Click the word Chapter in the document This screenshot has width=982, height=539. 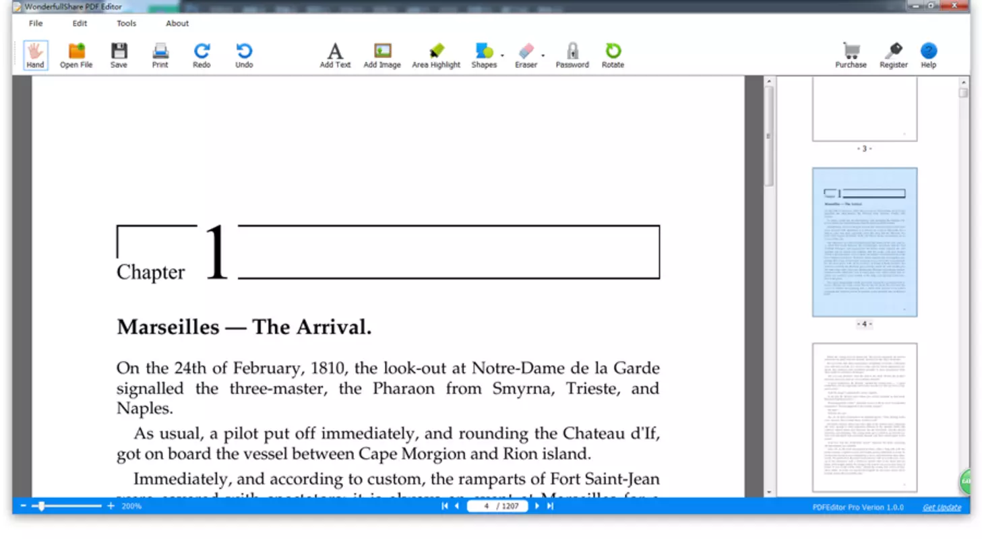click(x=150, y=272)
